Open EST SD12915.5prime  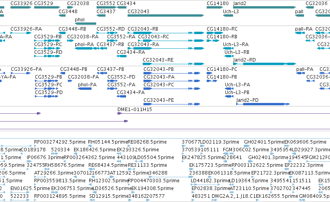point(109,196)
